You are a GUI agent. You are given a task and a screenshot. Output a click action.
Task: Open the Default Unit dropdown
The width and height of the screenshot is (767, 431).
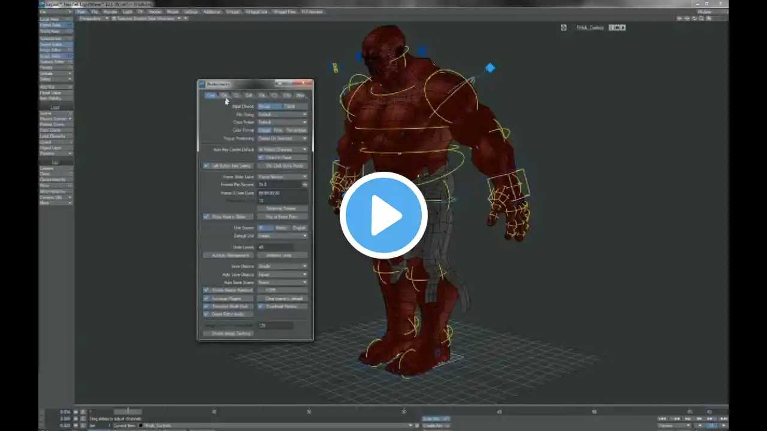click(283, 236)
